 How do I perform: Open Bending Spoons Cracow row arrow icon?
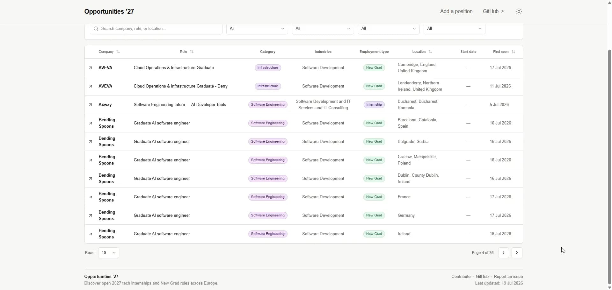(x=91, y=160)
